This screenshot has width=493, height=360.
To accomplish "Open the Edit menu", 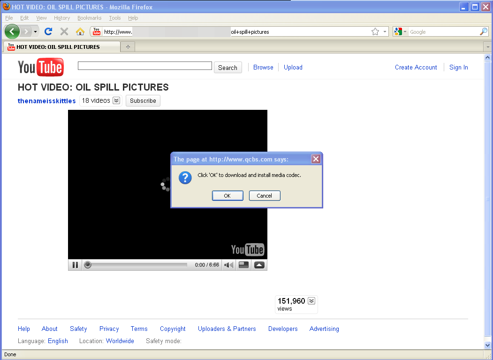I will [24, 18].
